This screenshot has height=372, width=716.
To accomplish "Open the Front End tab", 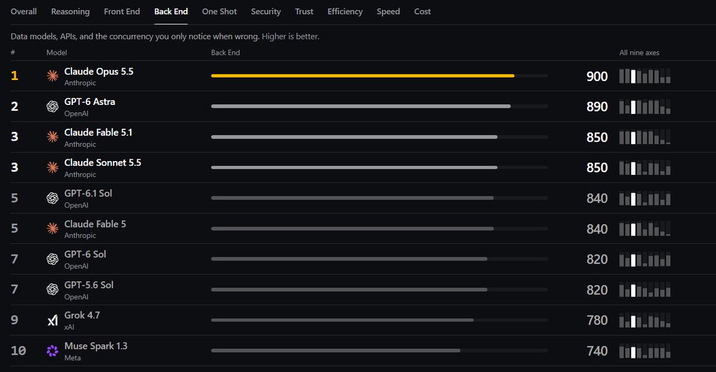I will 122,11.
